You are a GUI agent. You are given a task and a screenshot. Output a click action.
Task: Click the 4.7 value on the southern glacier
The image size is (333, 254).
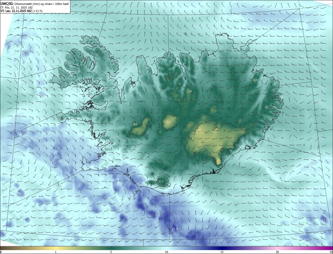[x=161, y=182]
